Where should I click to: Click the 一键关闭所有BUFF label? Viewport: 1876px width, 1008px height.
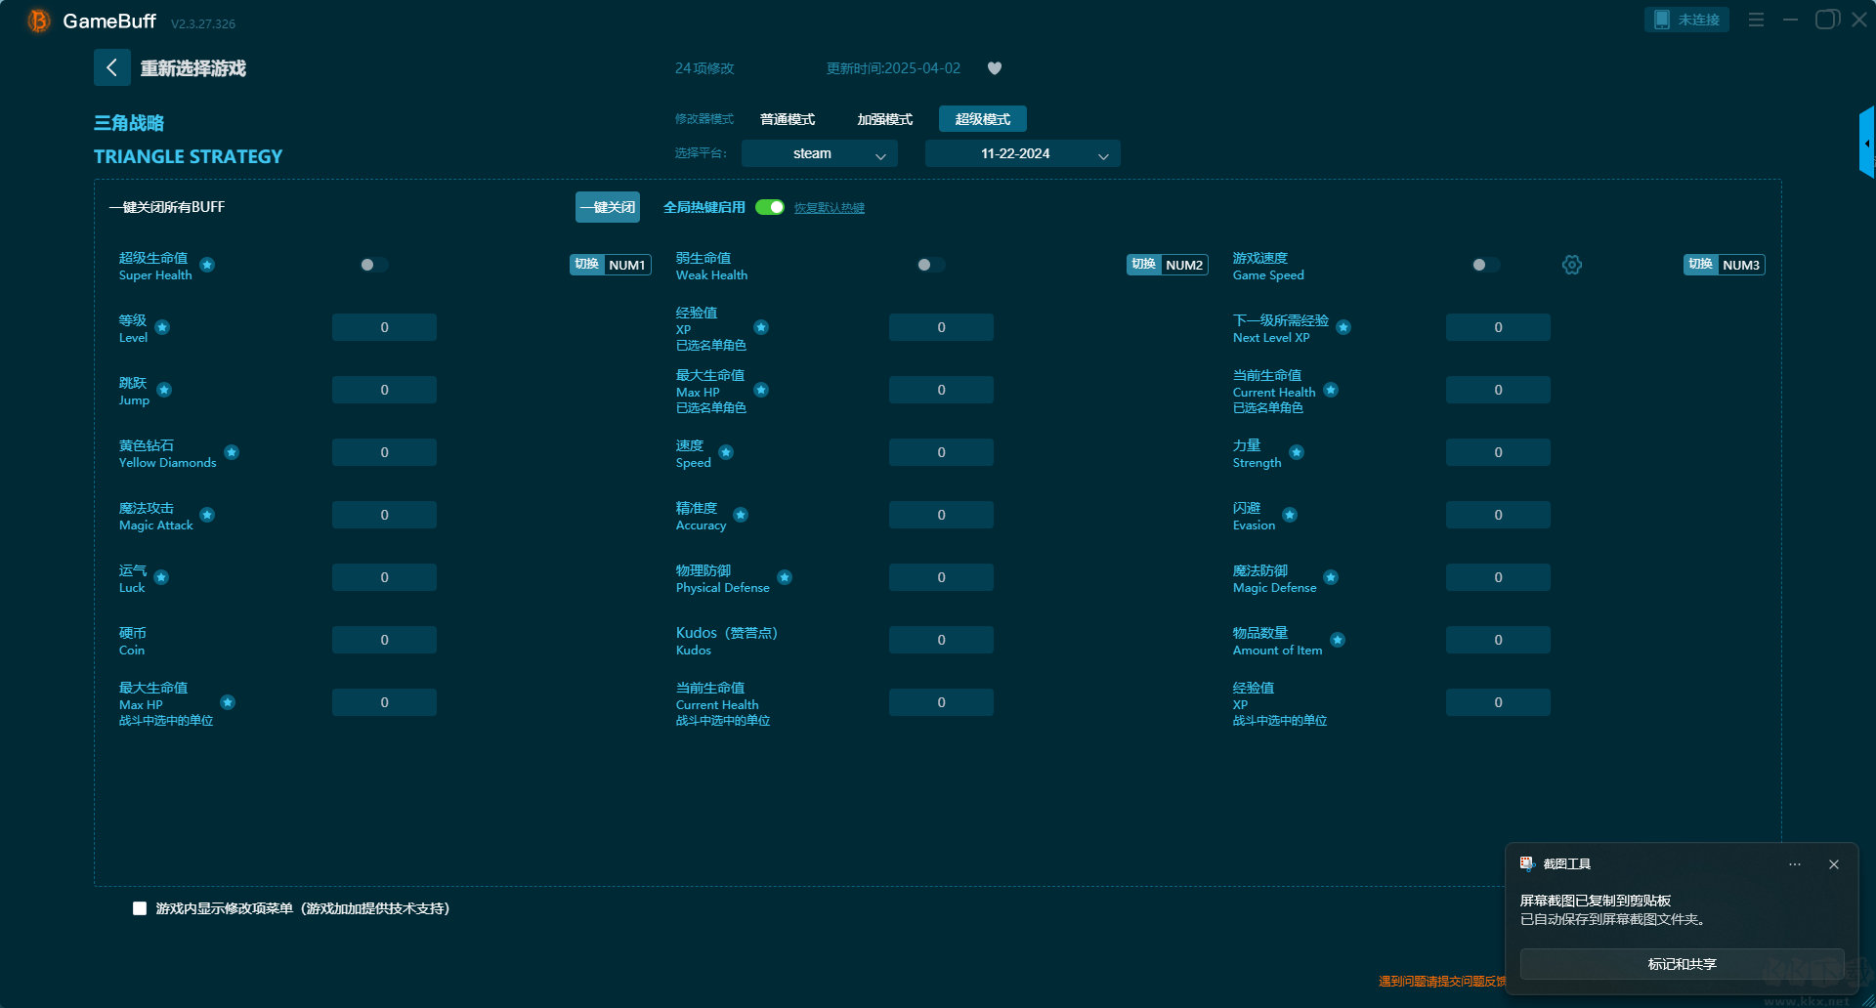(167, 207)
